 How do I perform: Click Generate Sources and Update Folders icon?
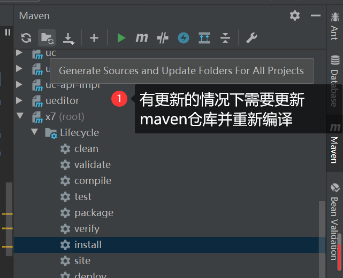click(47, 38)
